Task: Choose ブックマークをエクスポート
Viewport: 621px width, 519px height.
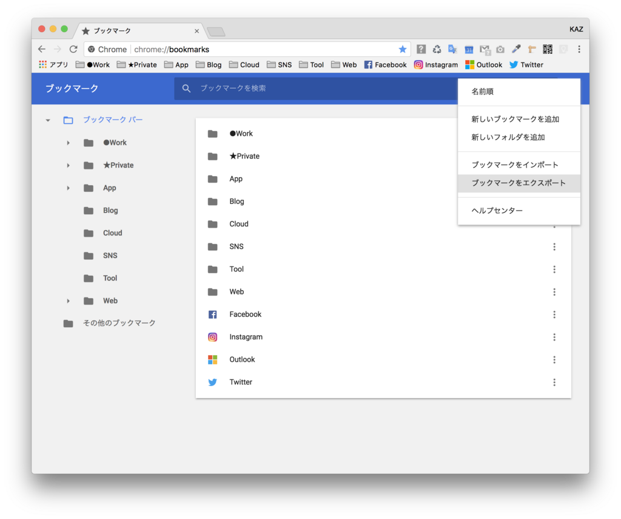Action: coord(519,183)
